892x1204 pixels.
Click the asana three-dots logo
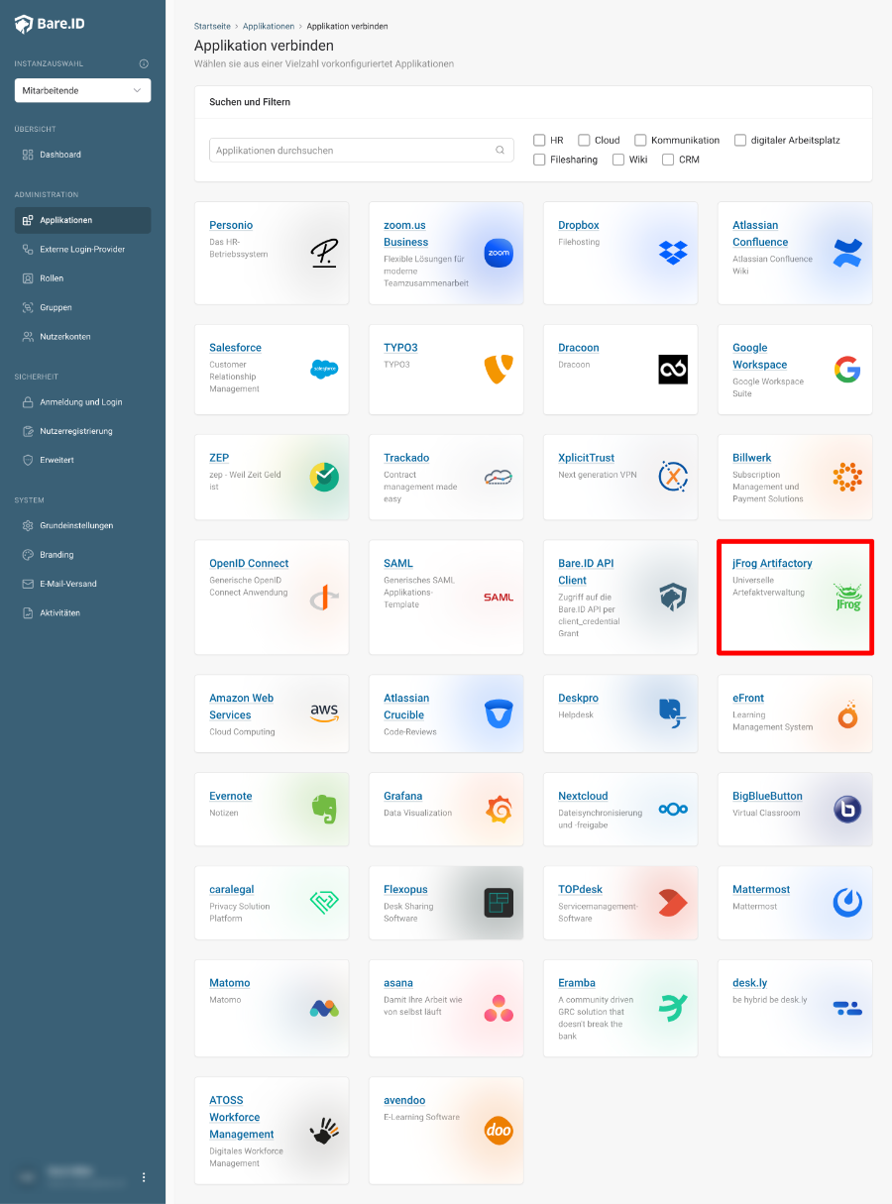499,1008
